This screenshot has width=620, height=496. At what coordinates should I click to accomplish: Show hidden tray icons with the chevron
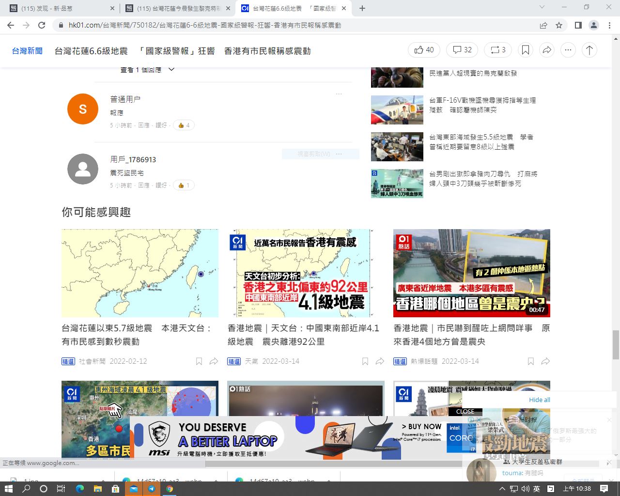point(502,489)
